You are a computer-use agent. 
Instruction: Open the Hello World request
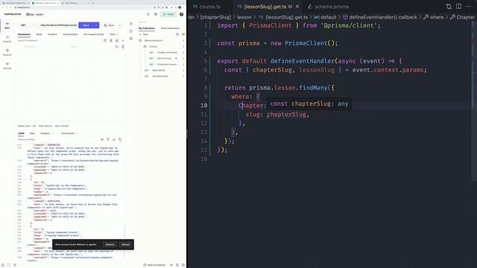click(x=159, y=70)
